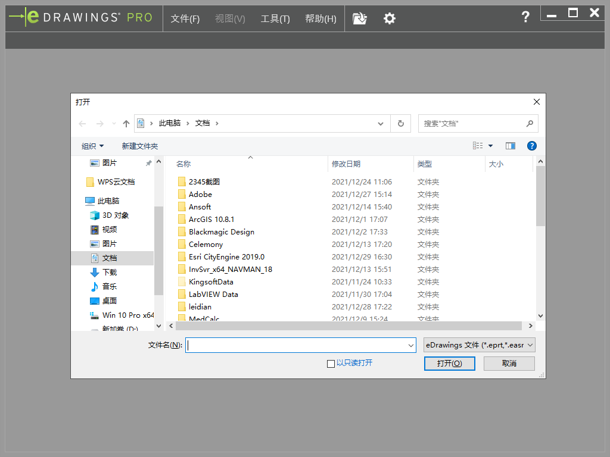Open the eDrawings settings gear icon
Image resolution: width=610 pixels, height=457 pixels.
(x=390, y=18)
